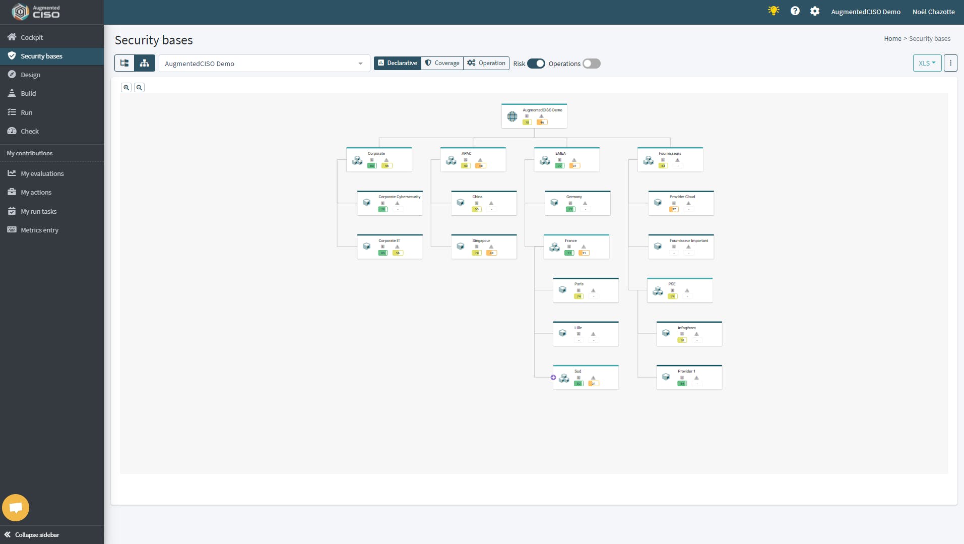Click the cubes icon on France node
Image resolution: width=964 pixels, height=544 pixels.
click(554, 247)
